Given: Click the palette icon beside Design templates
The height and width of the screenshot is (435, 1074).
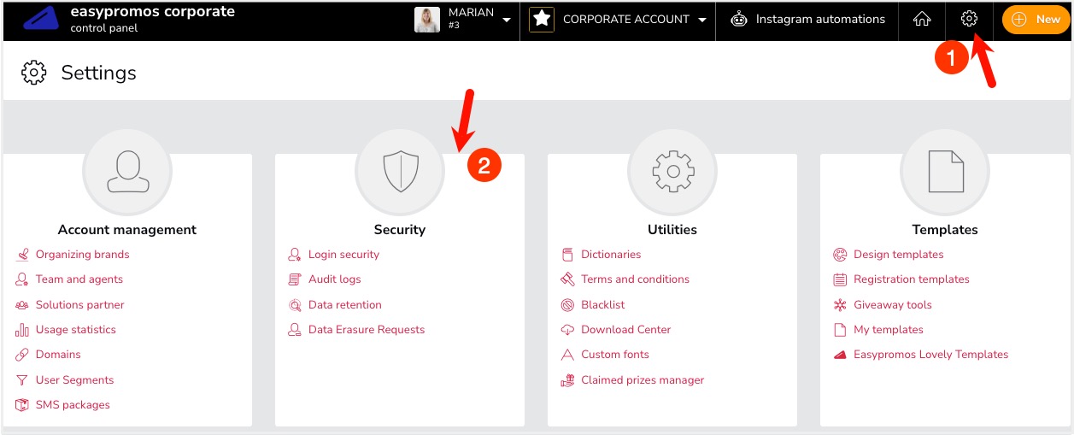Looking at the screenshot, I should tap(840, 255).
